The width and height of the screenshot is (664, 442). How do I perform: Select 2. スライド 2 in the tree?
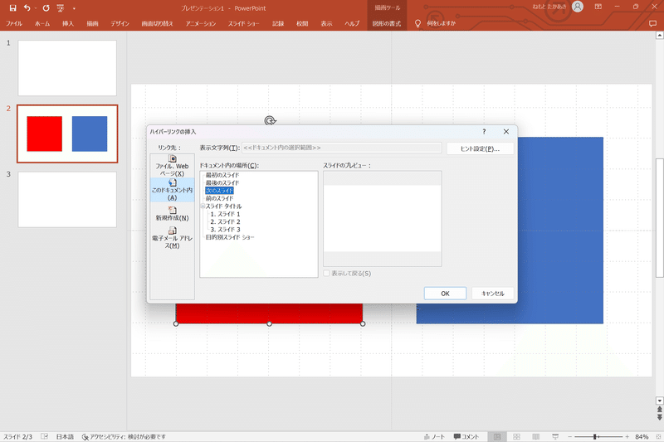pyautogui.click(x=225, y=221)
